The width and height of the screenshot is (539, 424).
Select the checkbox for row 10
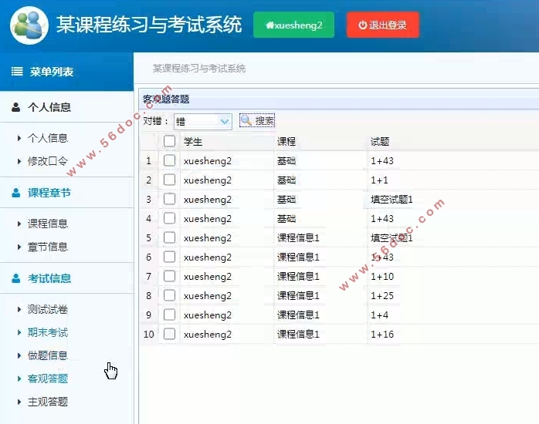(x=169, y=334)
